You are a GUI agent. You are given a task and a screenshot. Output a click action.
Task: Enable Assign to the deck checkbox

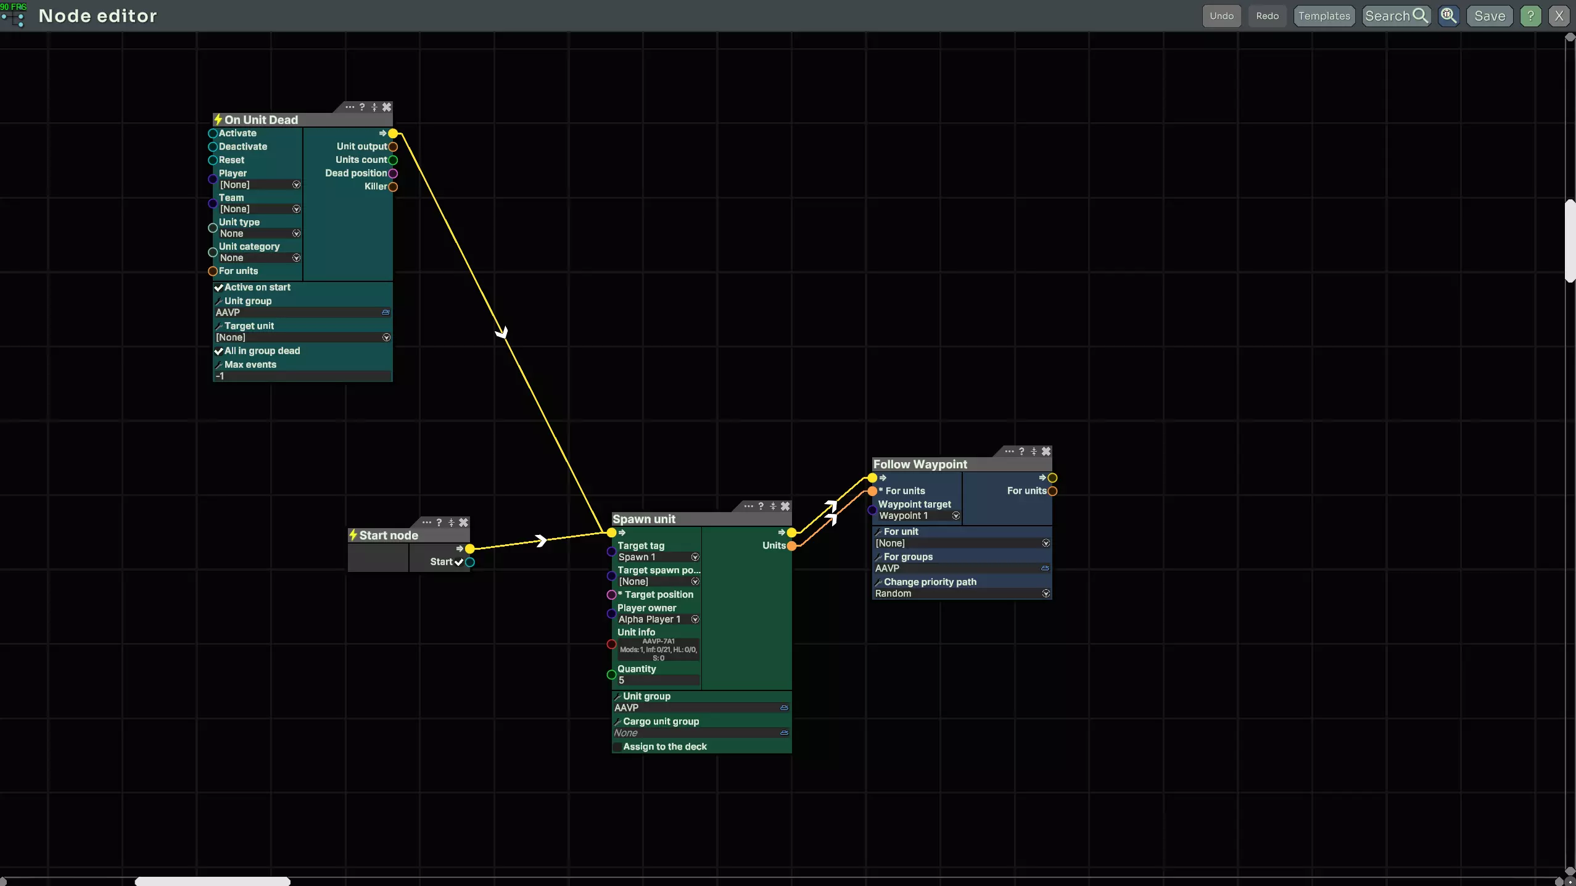pos(617,747)
